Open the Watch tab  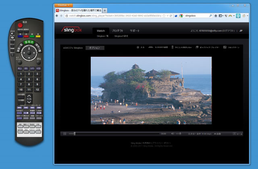101,31
